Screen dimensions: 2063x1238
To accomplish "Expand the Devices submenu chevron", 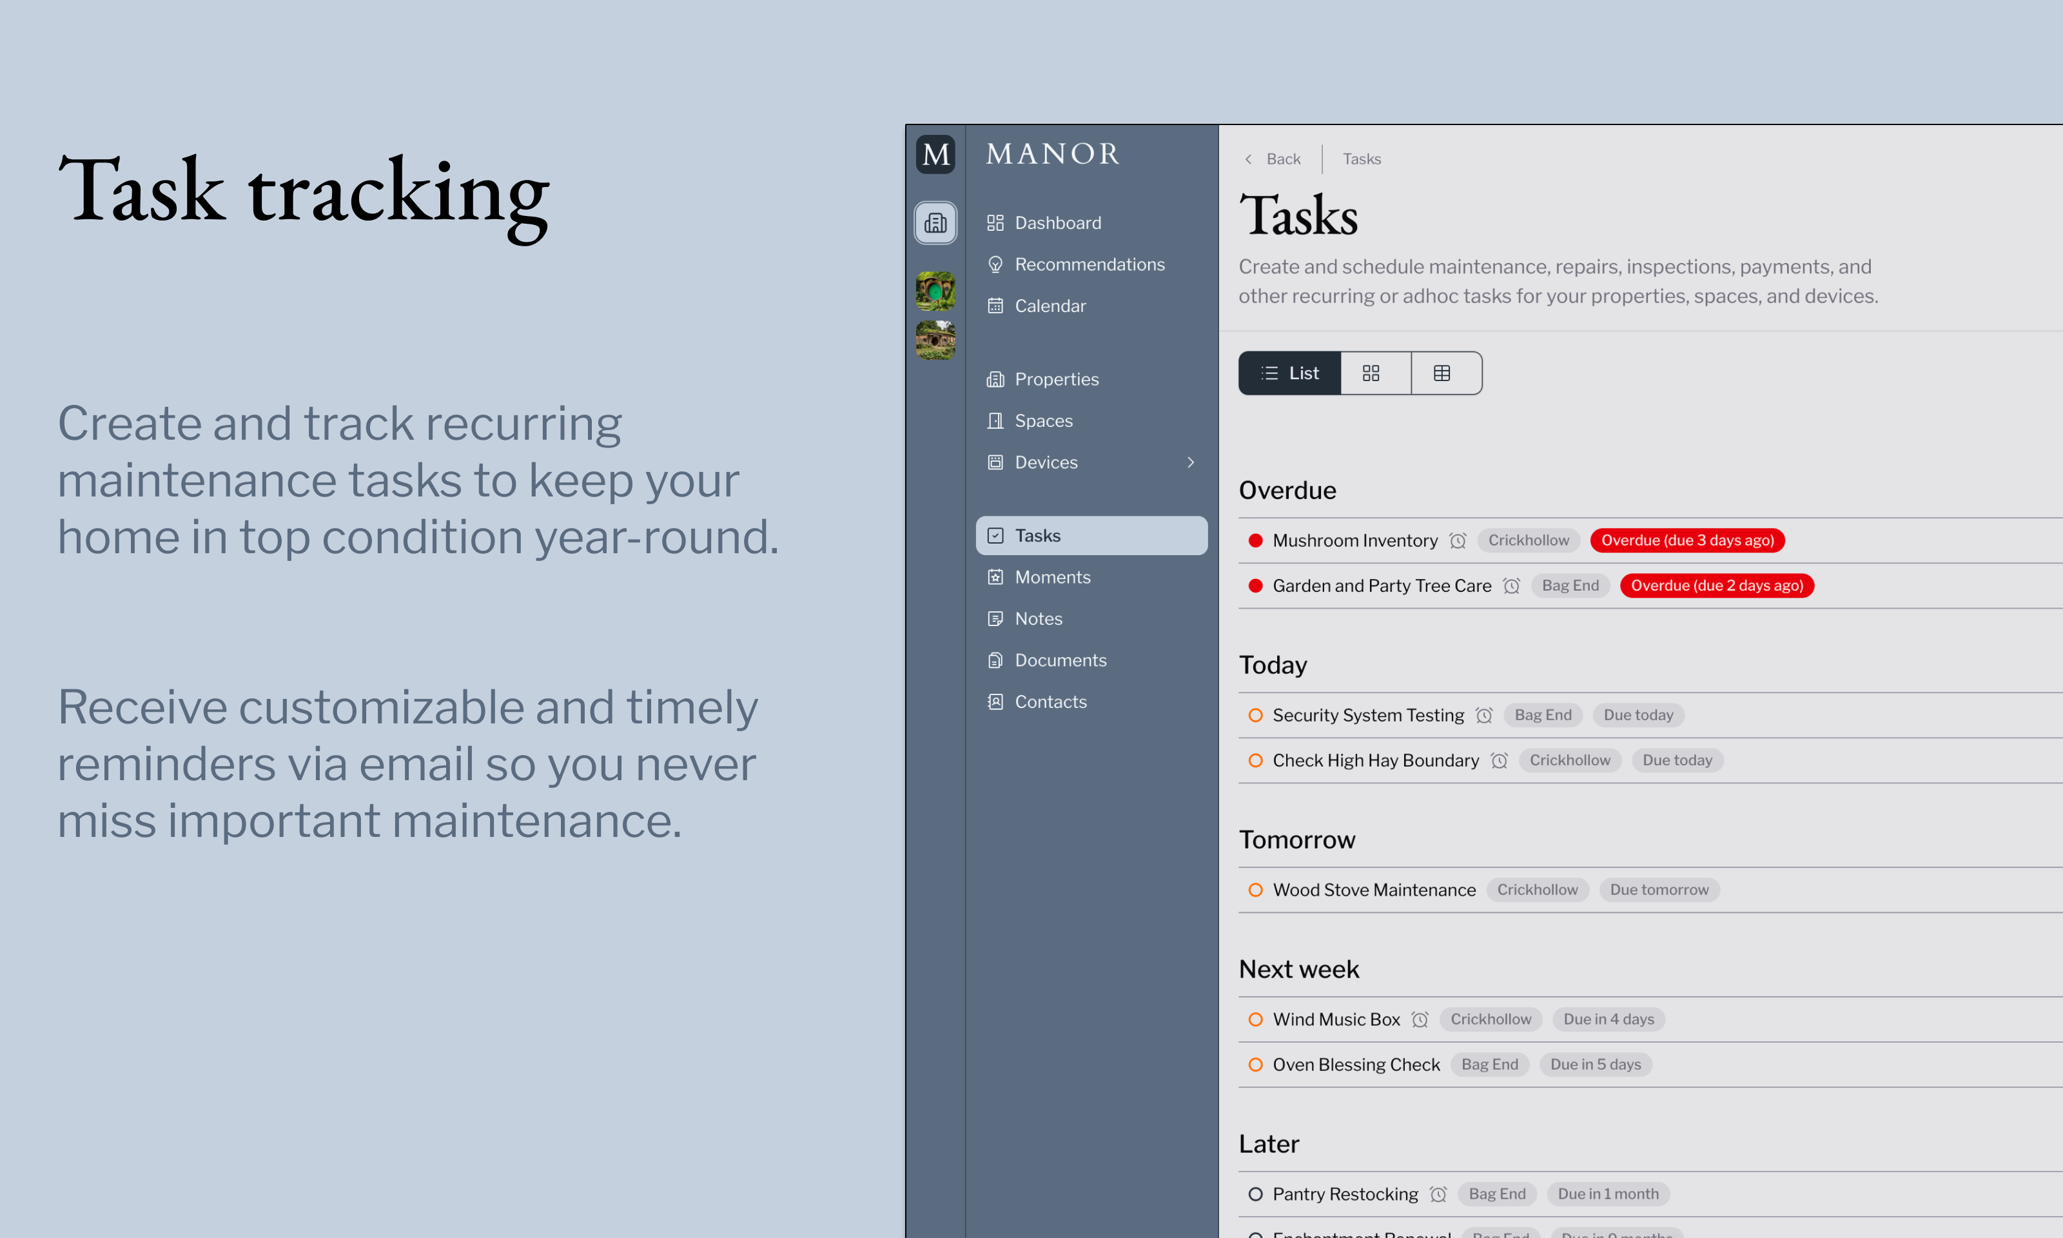I will pyautogui.click(x=1191, y=462).
